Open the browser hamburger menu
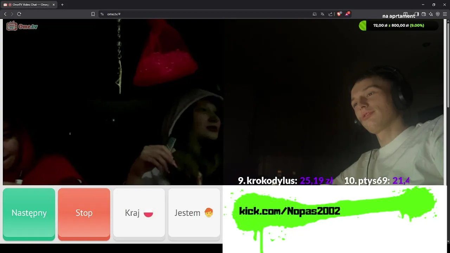450x253 pixels. pyautogui.click(x=445, y=14)
